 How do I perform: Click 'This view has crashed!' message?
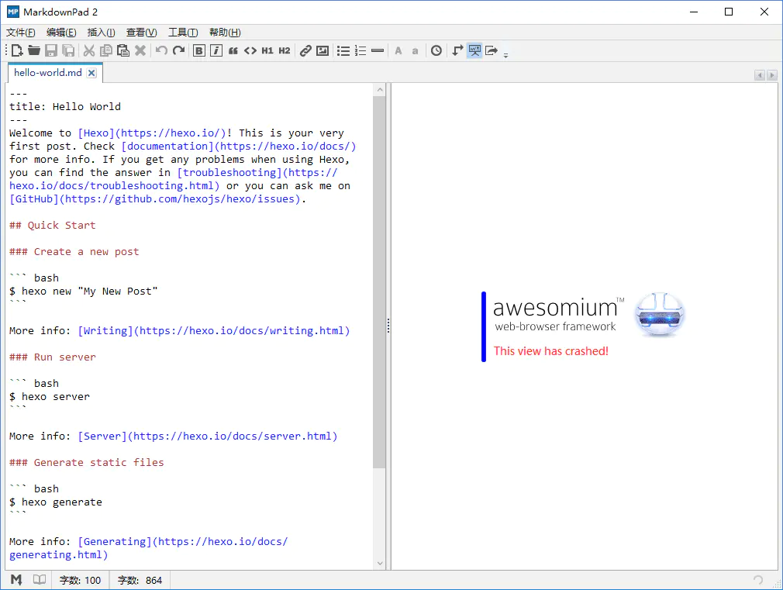[550, 351]
